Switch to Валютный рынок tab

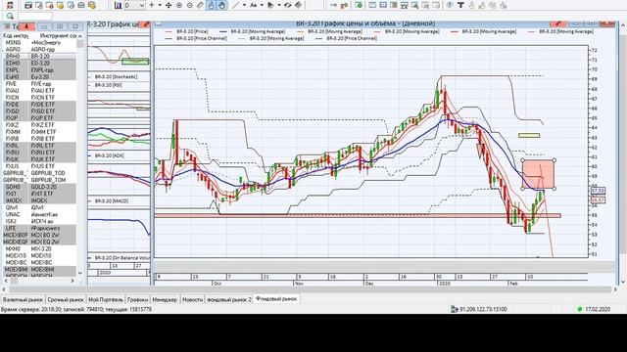(23, 299)
